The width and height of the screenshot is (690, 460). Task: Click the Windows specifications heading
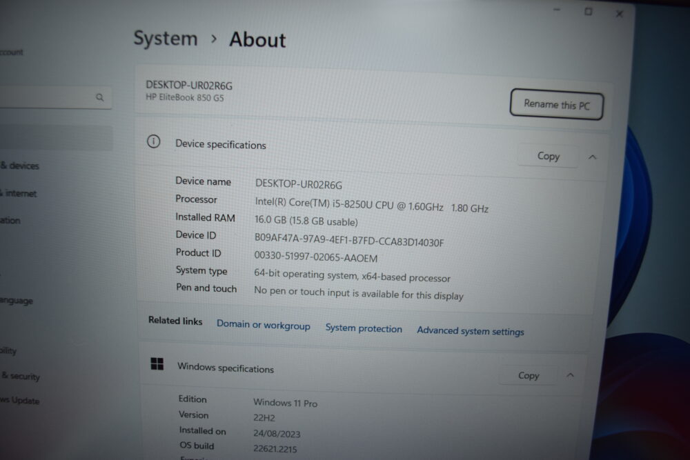(x=226, y=368)
